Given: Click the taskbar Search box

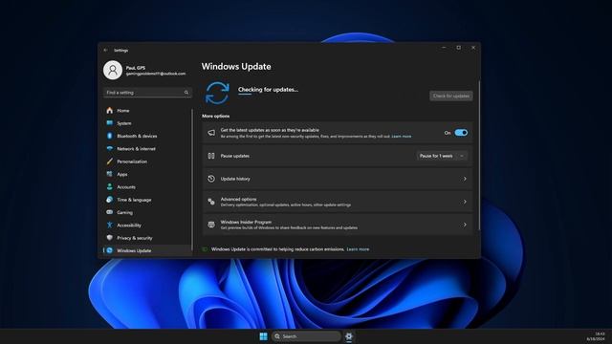Looking at the screenshot, I should [306, 336].
